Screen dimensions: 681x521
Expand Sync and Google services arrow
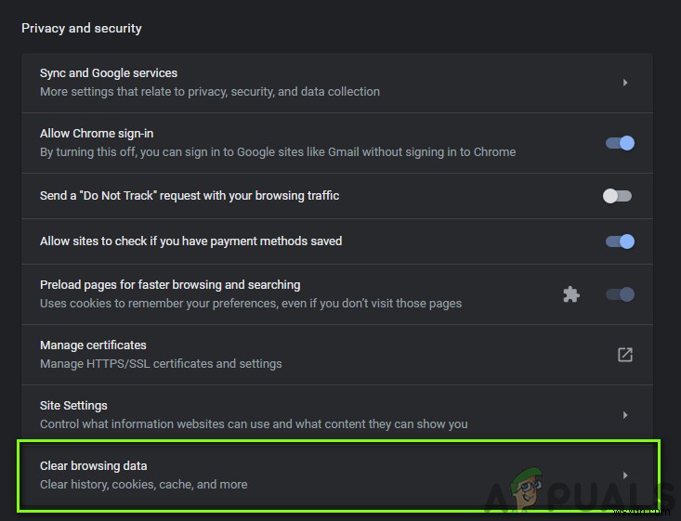pos(625,83)
